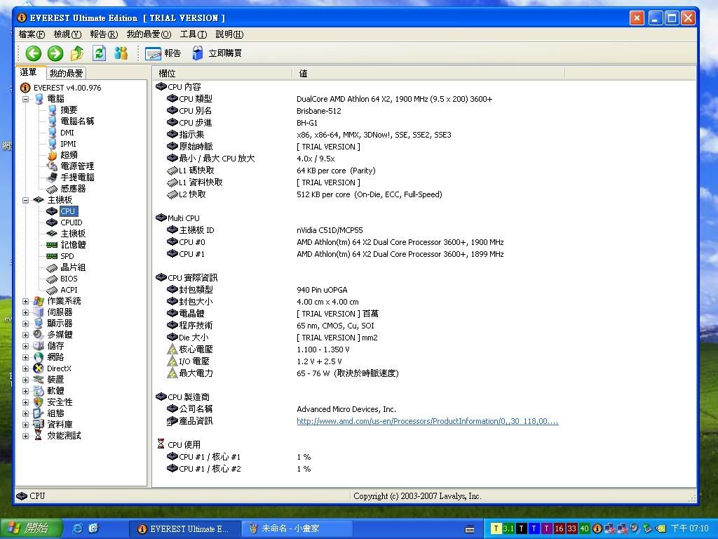
Task: Launch Internet Explorer from quick launch
Action: (78, 528)
